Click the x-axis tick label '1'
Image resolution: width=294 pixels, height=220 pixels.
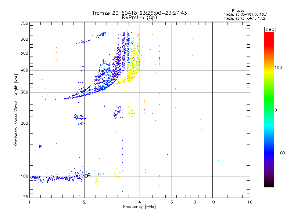point(29,202)
